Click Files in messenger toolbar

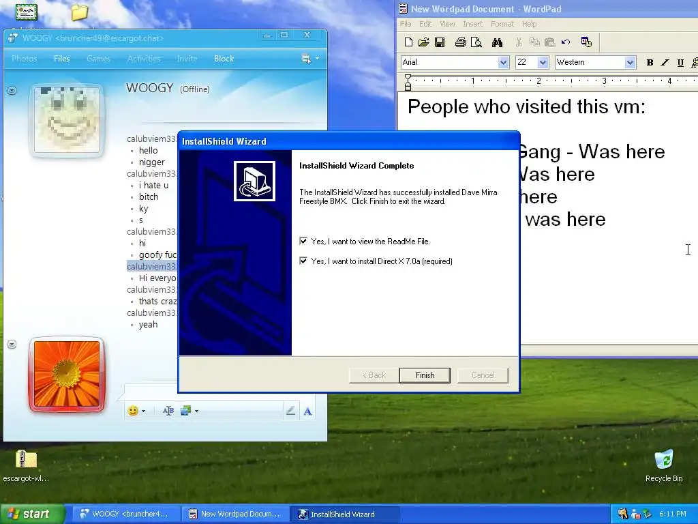[x=61, y=59]
